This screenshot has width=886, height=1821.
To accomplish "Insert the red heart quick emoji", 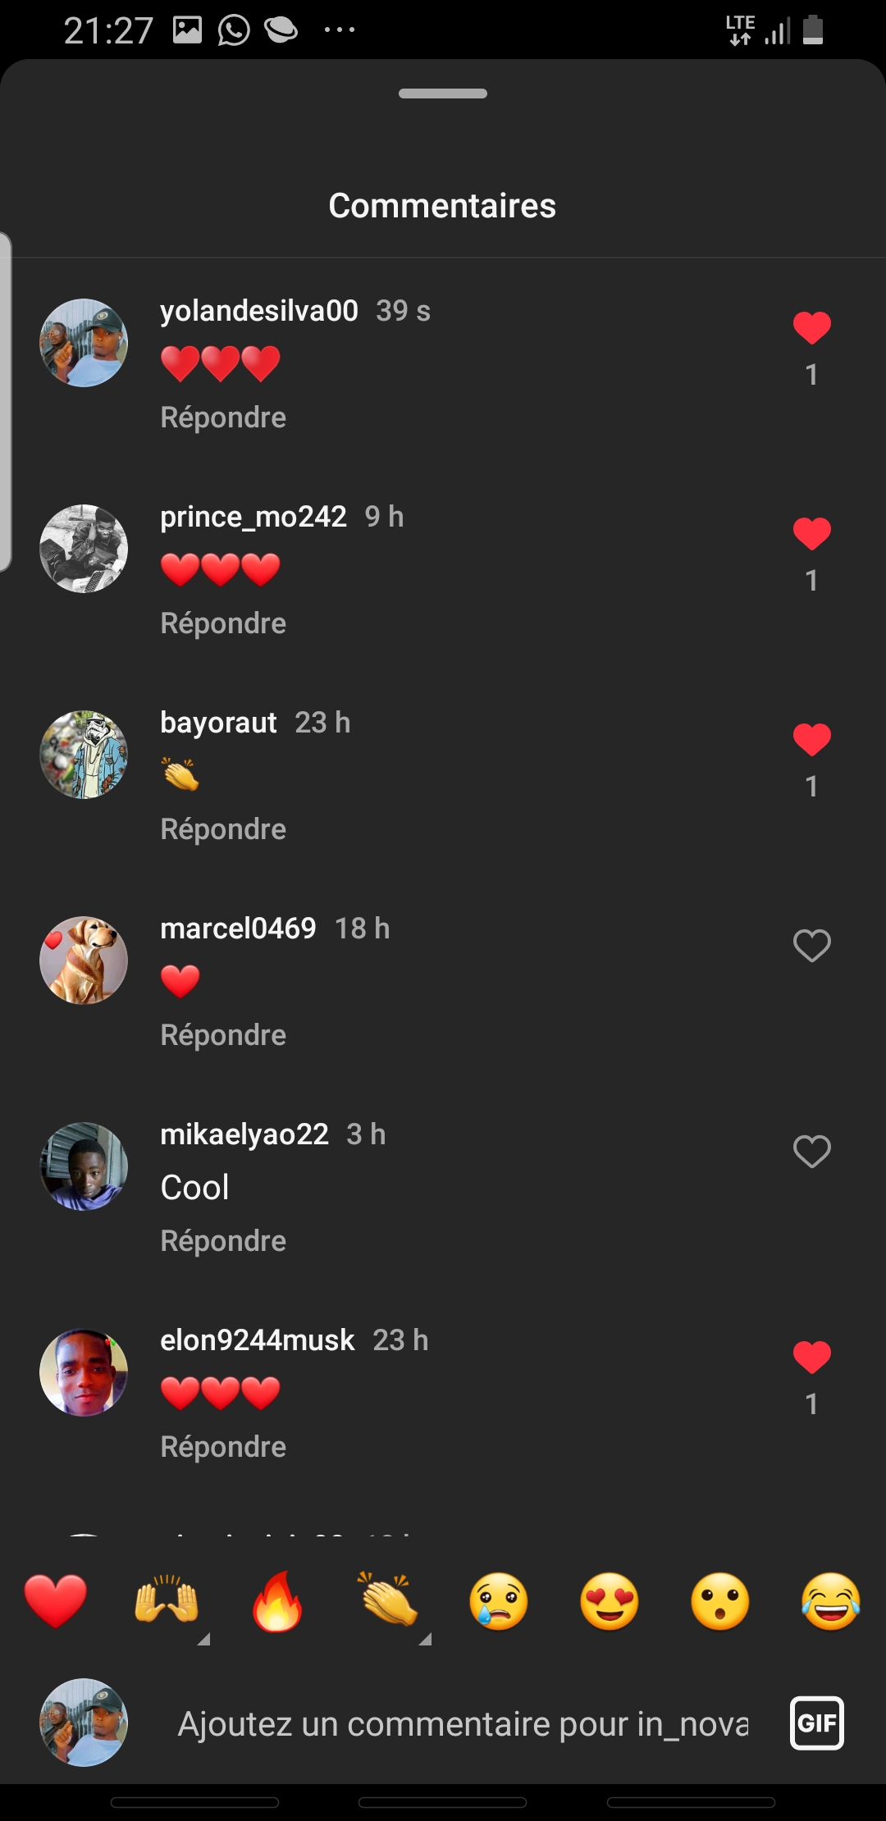I will [x=56, y=1601].
